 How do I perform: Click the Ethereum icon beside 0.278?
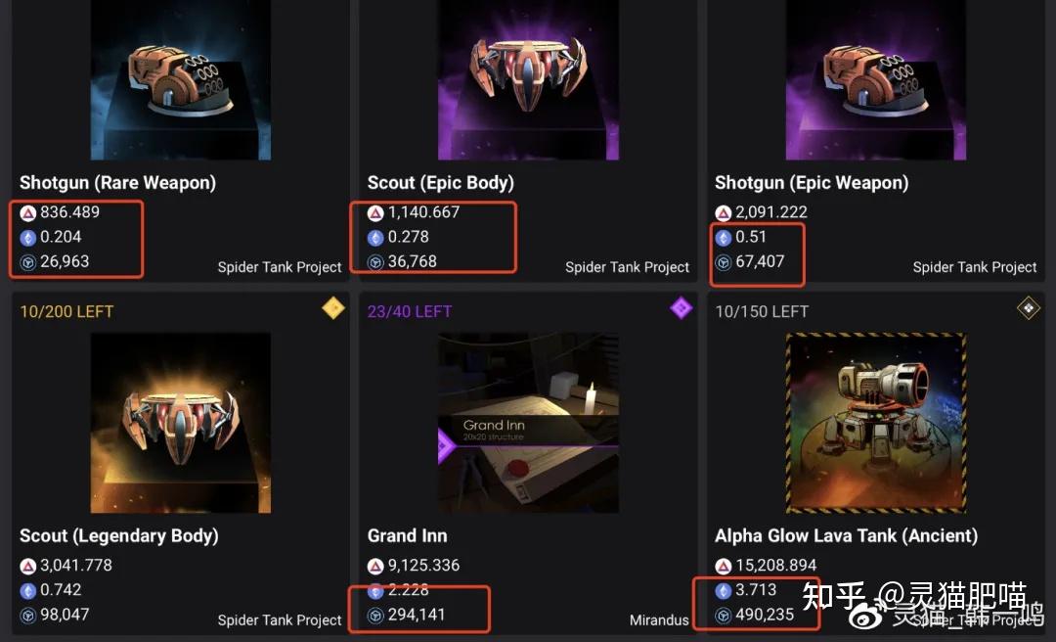coord(375,237)
